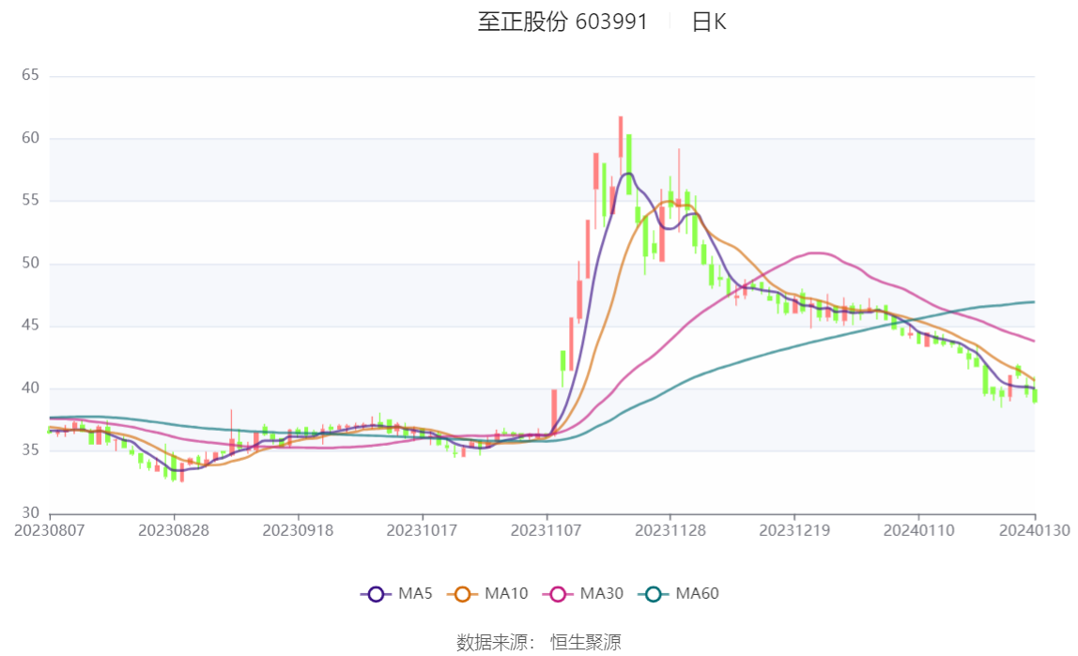The image size is (1078, 656).
Task: Click y-axis value 45
Action: click(x=30, y=326)
